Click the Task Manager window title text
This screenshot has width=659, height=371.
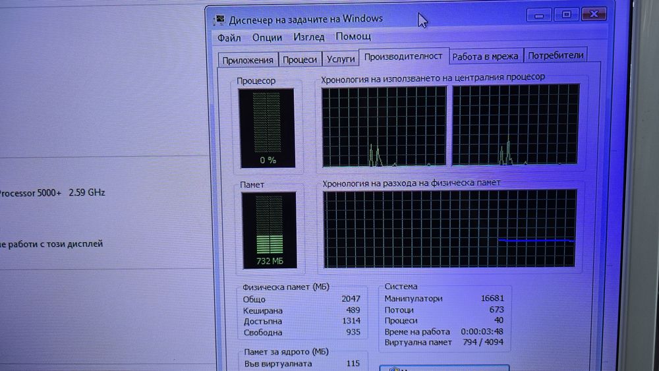coord(306,19)
